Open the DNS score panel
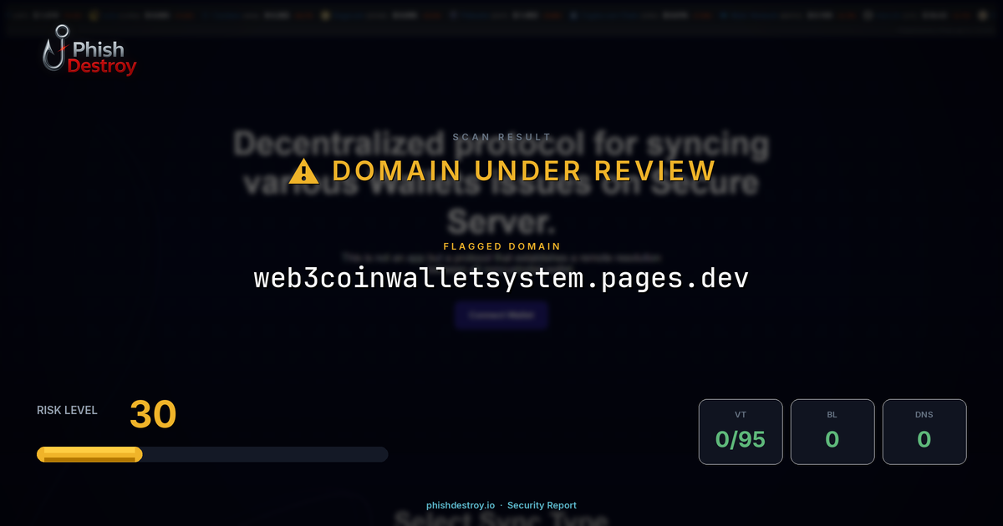This screenshot has height=526, width=1003. (x=924, y=432)
